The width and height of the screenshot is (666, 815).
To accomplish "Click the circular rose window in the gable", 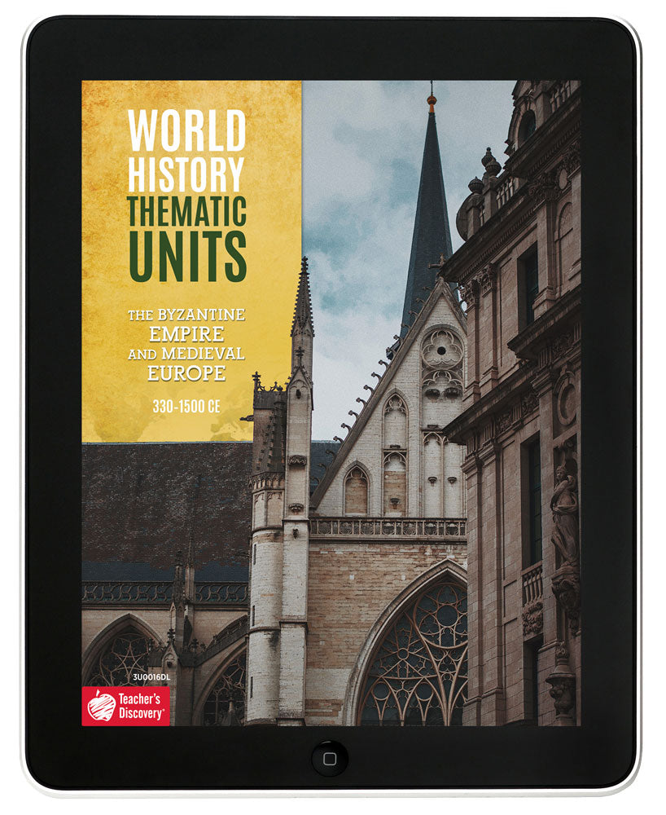I will pos(440,349).
